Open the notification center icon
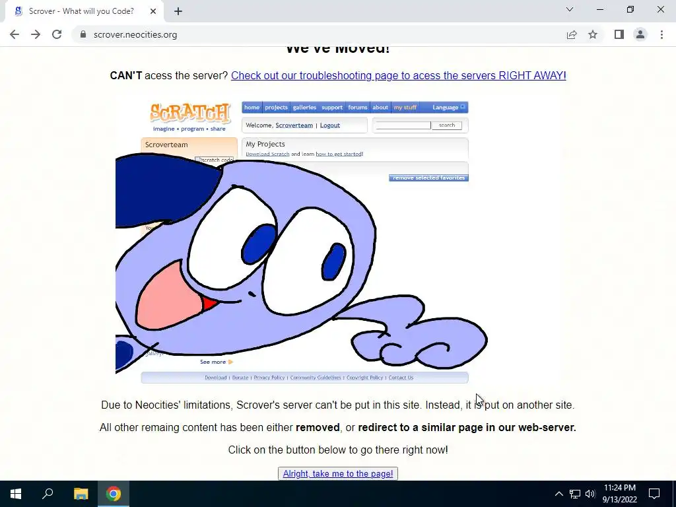The width and height of the screenshot is (676, 507). 654,494
